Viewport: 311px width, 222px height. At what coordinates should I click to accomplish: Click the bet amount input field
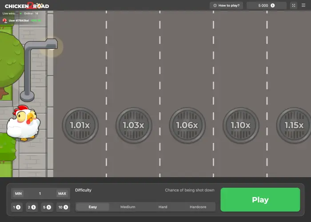[x=40, y=194]
